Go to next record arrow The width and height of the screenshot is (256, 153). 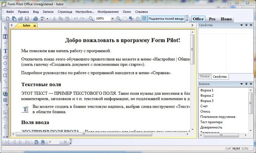pos(20,142)
